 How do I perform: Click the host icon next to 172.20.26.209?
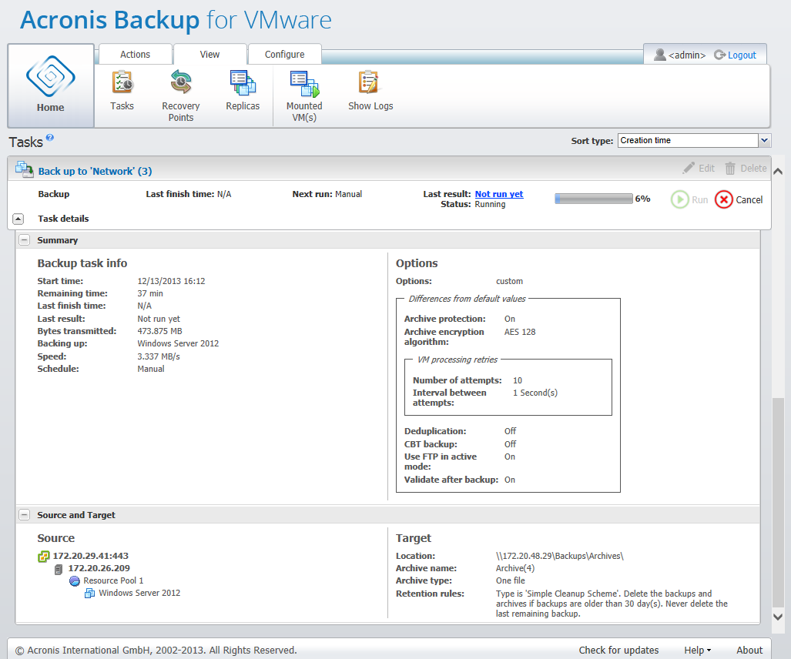[59, 569]
